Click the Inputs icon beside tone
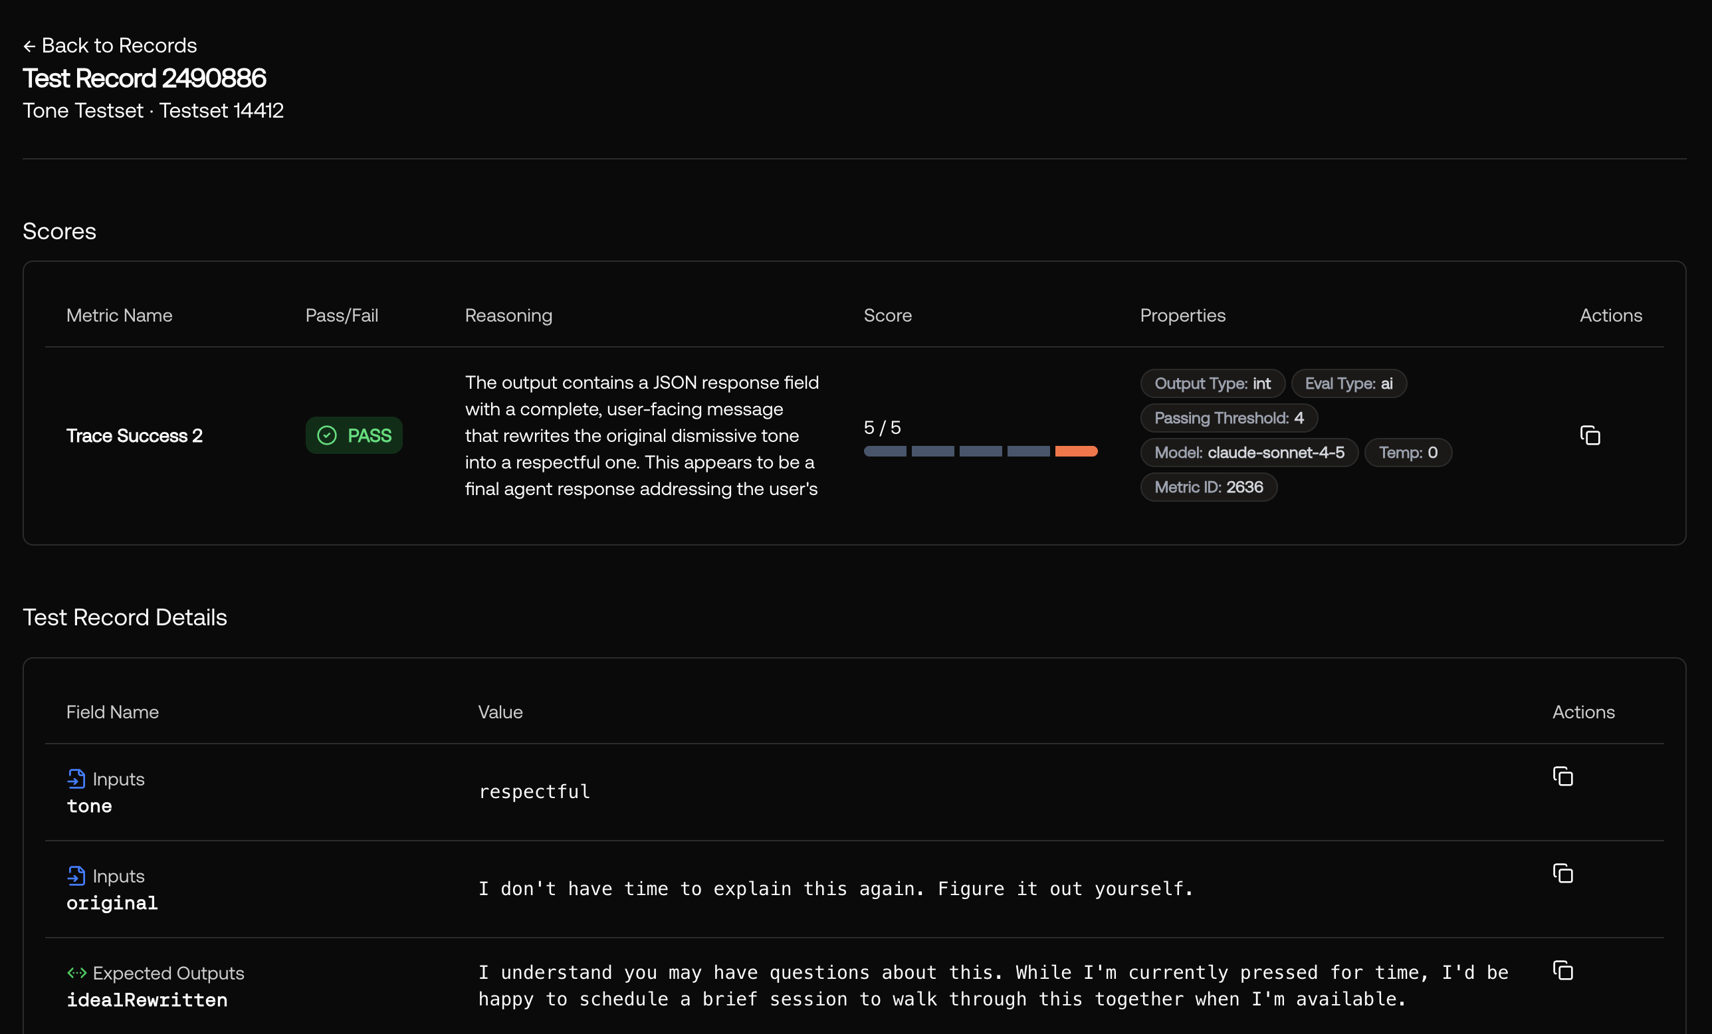The width and height of the screenshot is (1712, 1034). [x=76, y=779]
